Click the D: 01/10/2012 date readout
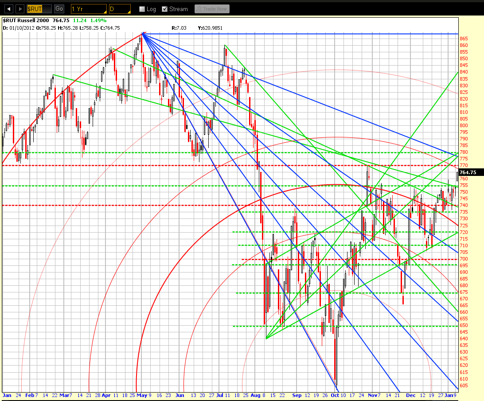This screenshot has width=484, height=401. [x=19, y=28]
